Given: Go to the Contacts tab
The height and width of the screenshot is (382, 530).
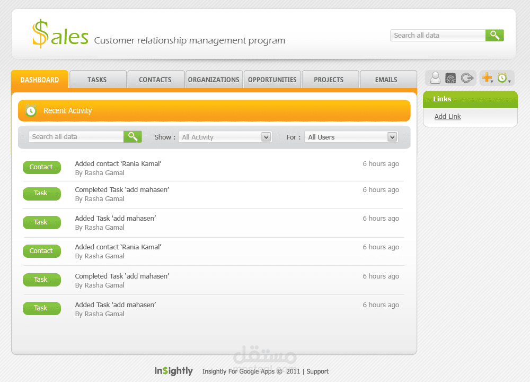Looking at the screenshot, I should point(156,80).
